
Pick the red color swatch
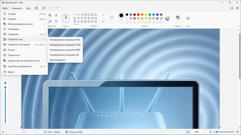click(138, 14)
